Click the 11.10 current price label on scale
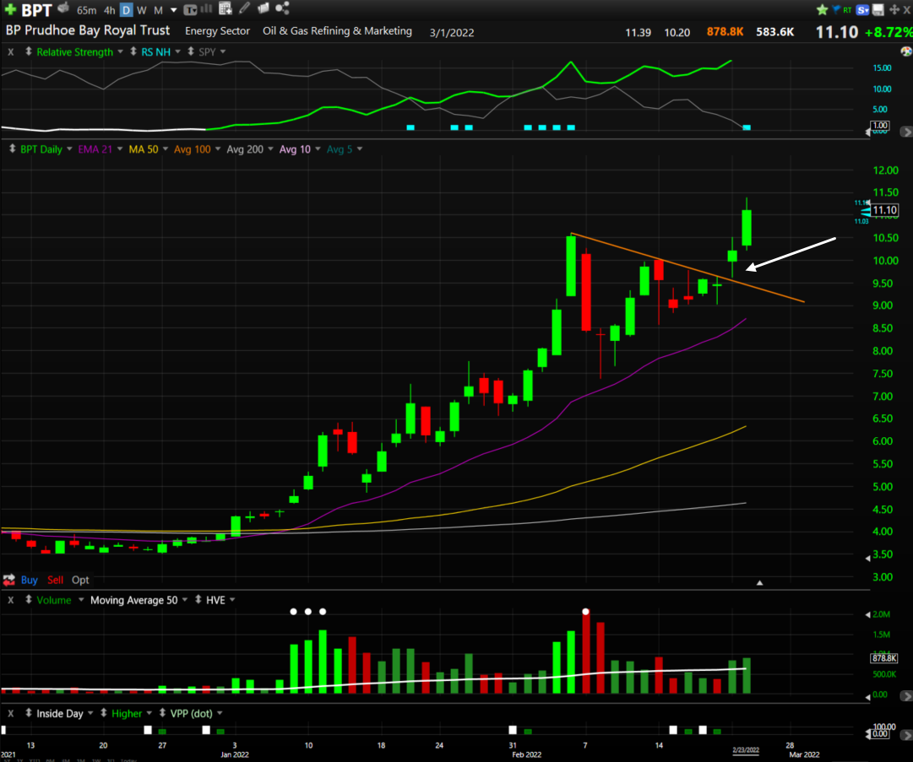Image resolution: width=913 pixels, height=762 pixels. pyautogui.click(x=884, y=210)
